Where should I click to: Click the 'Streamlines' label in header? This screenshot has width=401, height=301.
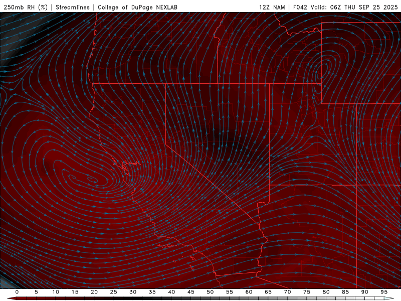[73, 7]
